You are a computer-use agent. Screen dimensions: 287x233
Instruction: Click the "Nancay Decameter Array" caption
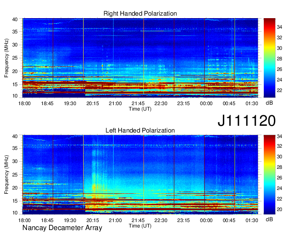pyautogui.click(x=62, y=228)
